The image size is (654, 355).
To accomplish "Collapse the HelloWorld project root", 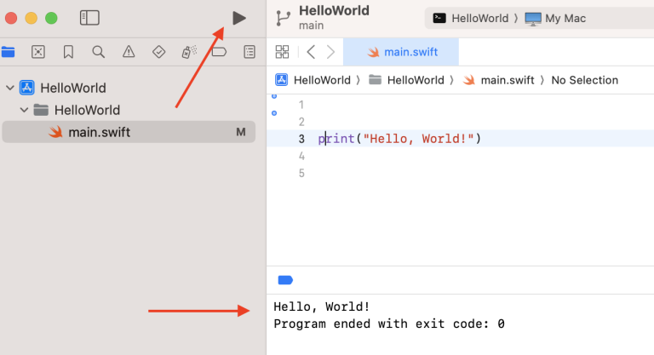I will click(x=9, y=88).
